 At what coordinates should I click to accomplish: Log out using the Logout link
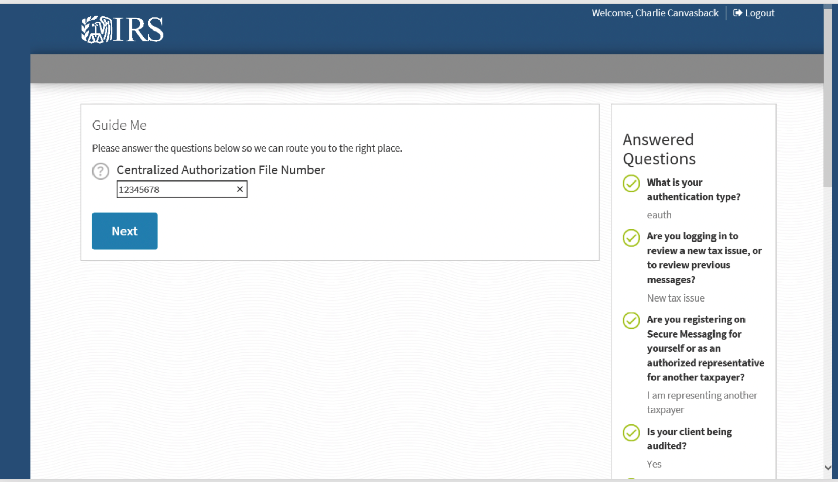[x=754, y=13]
